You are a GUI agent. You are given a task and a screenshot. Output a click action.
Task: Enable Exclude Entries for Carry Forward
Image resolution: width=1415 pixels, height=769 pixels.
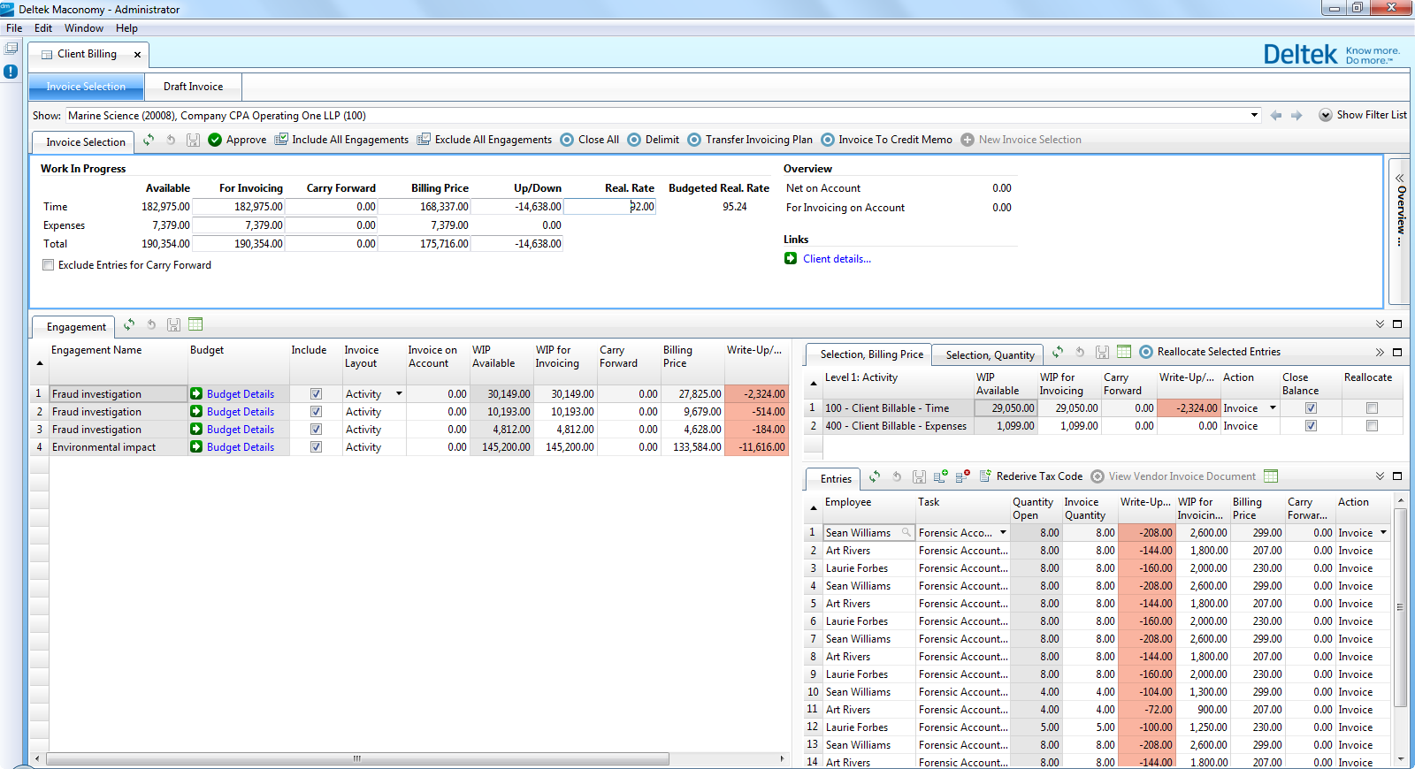pos(49,265)
